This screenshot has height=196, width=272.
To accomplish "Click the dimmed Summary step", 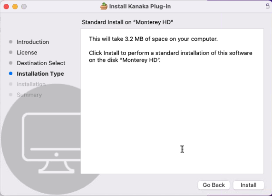I will (x=29, y=95).
